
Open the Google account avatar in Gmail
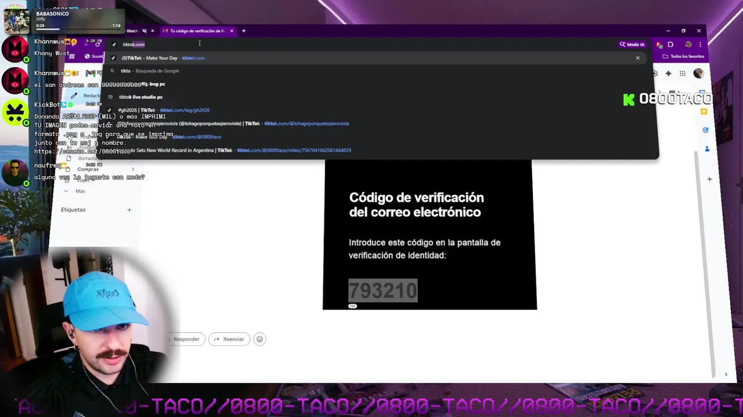[x=698, y=74]
